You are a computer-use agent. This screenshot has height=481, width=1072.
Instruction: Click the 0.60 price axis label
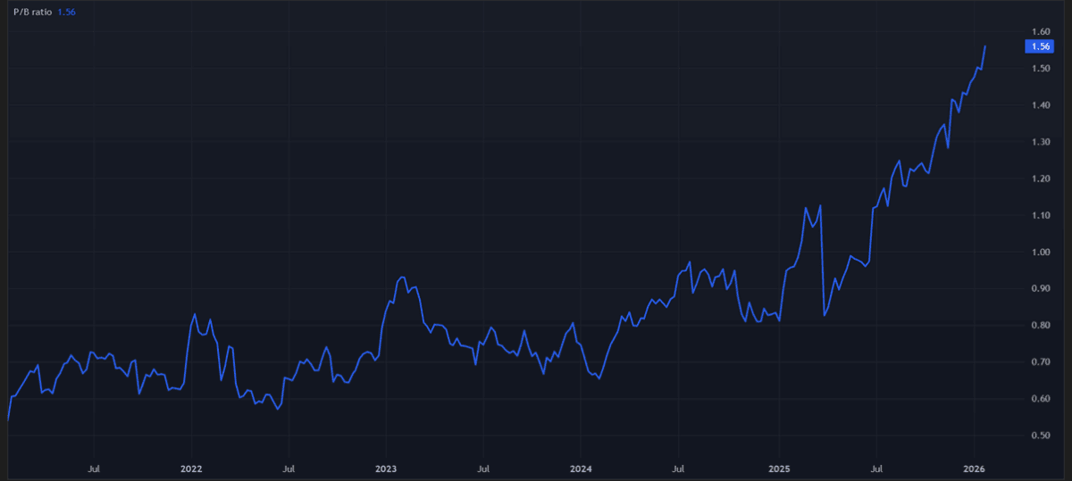click(x=1040, y=398)
